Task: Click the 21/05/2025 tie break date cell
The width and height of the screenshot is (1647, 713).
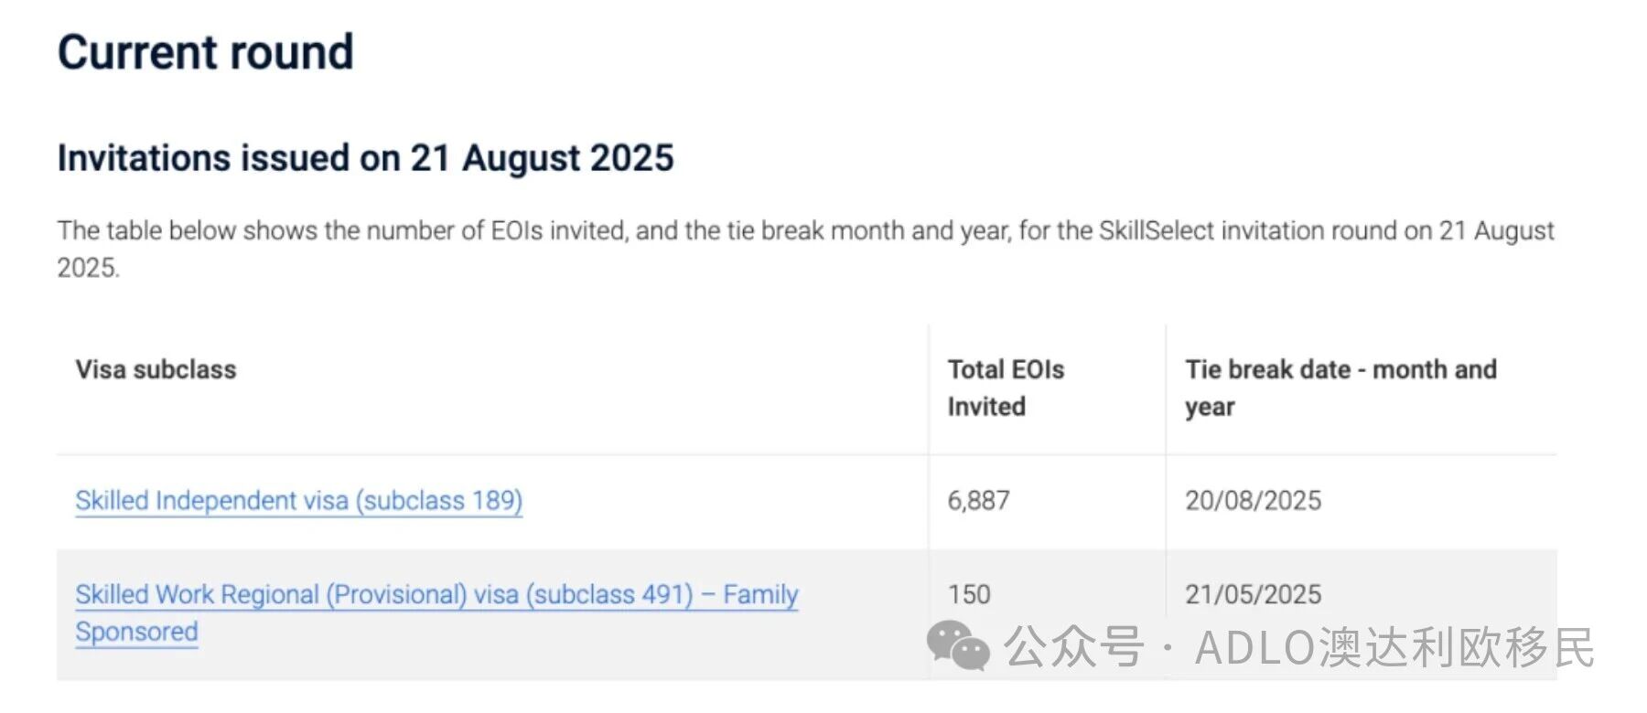Action: [1253, 595]
